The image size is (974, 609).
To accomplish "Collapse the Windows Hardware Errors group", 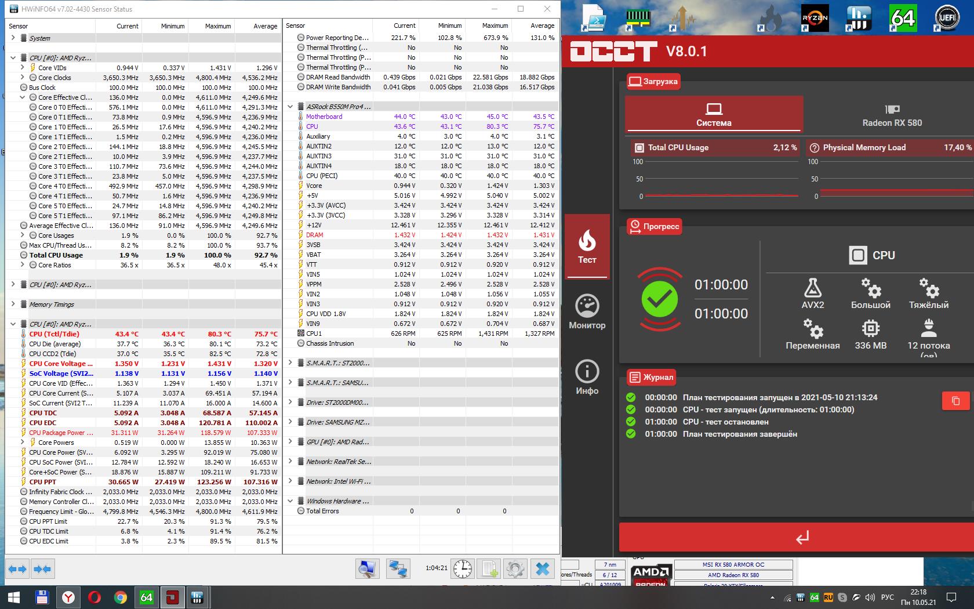I will (290, 501).
